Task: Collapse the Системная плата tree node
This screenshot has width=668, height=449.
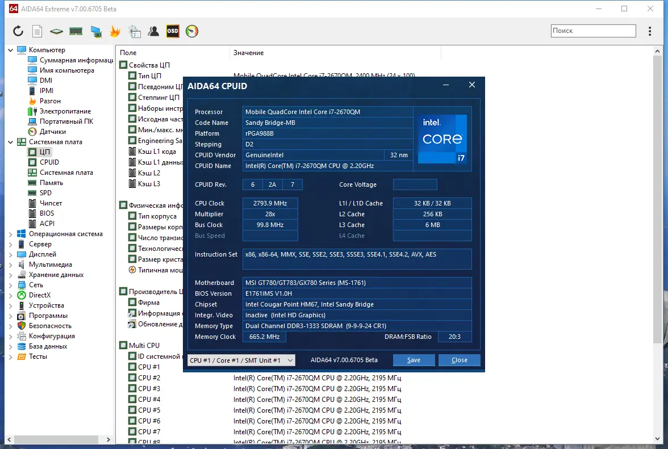Action: [11, 142]
